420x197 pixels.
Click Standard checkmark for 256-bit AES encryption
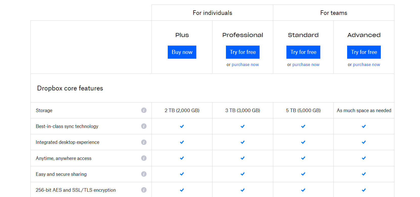[x=303, y=190]
